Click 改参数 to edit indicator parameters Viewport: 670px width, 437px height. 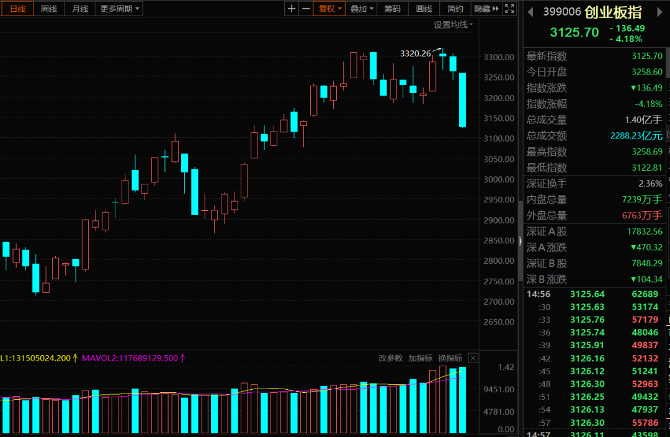[391, 358]
